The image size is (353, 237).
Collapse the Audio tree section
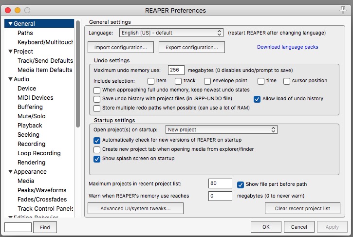tap(10, 79)
